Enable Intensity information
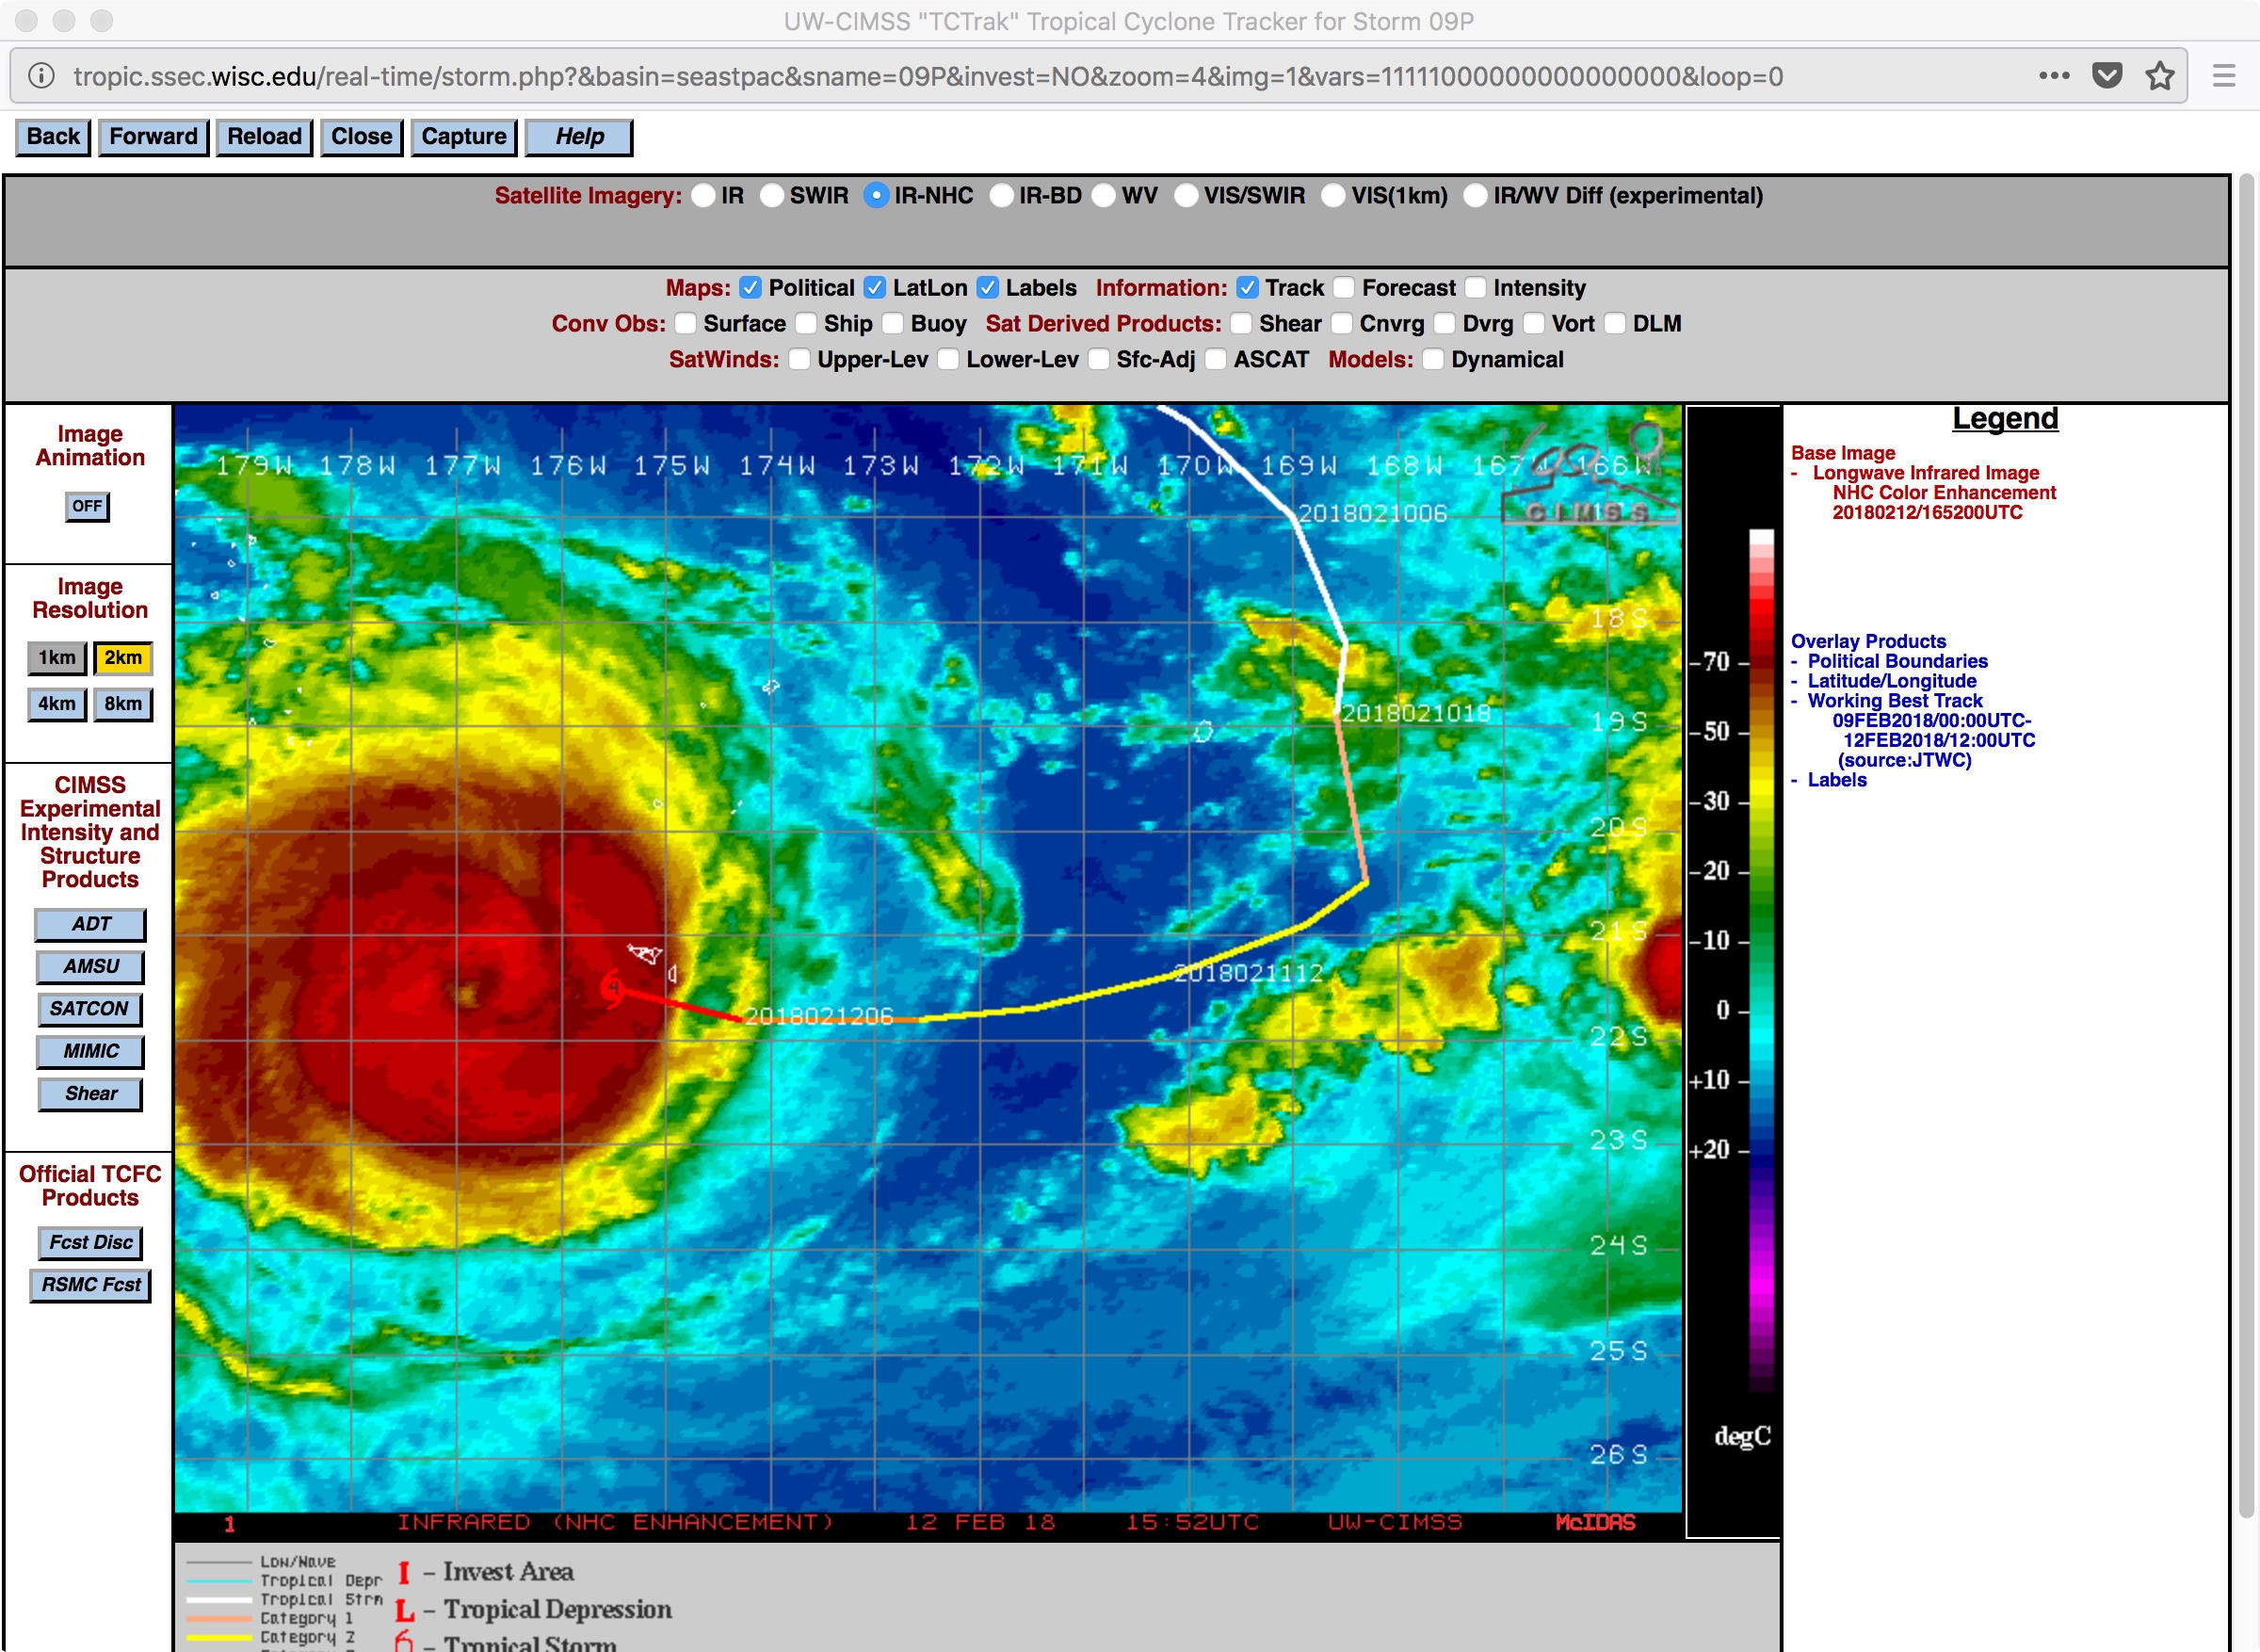 [1476, 288]
